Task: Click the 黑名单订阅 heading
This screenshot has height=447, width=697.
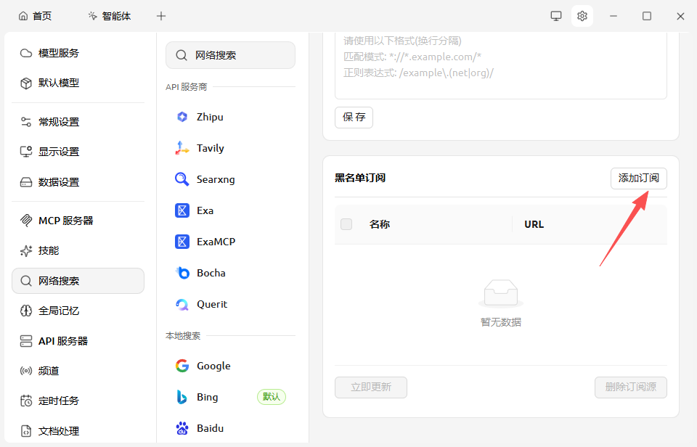Action: tap(360, 179)
